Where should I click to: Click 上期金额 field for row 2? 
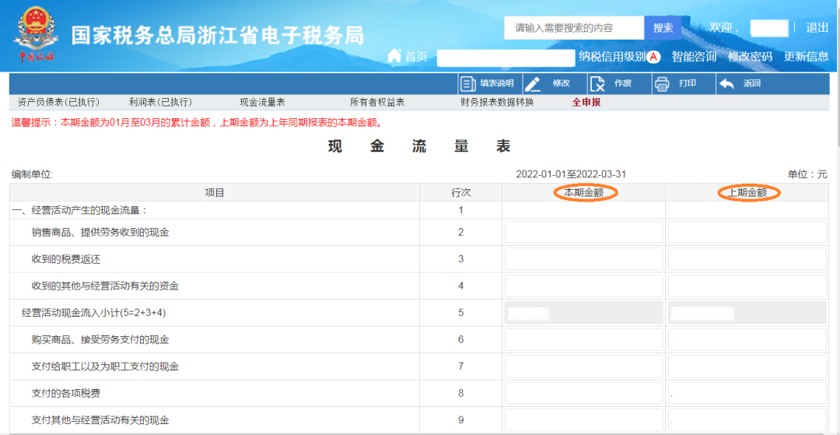click(747, 233)
